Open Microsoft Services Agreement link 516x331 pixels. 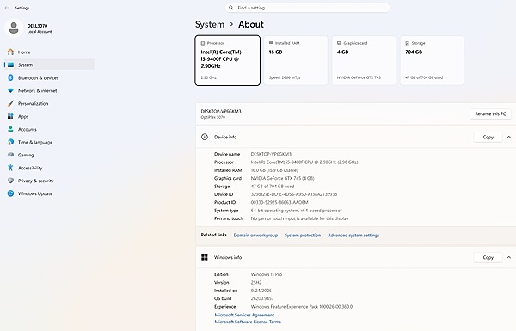click(x=244, y=315)
